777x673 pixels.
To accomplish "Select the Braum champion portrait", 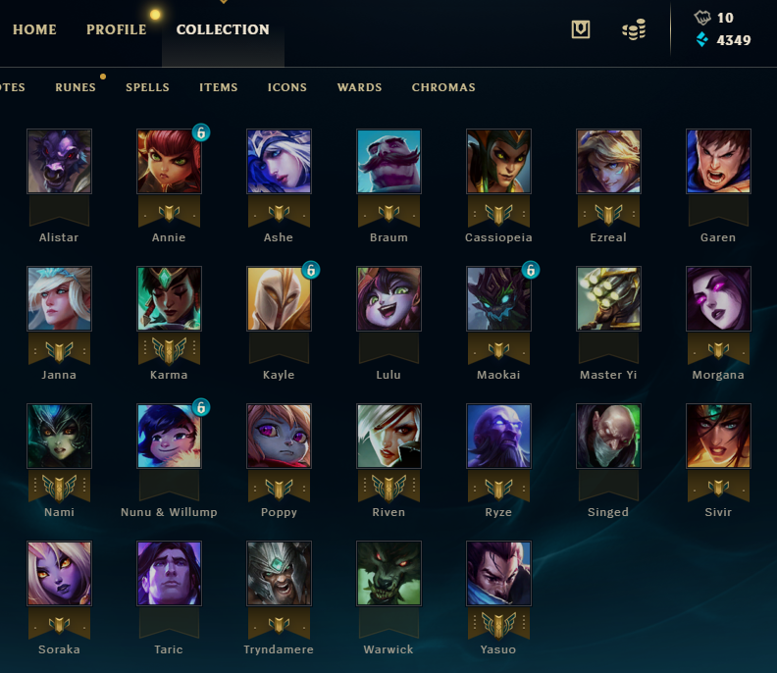I will click(388, 161).
